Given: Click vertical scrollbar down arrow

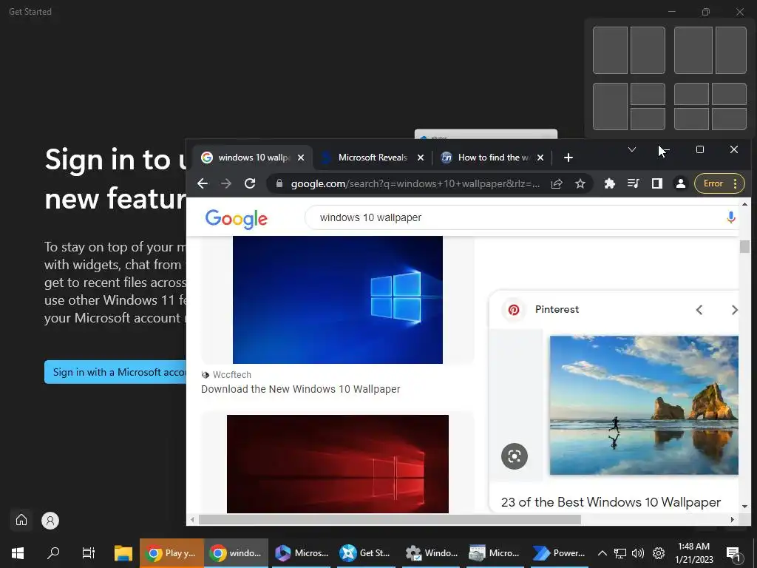Looking at the screenshot, I should tap(744, 506).
